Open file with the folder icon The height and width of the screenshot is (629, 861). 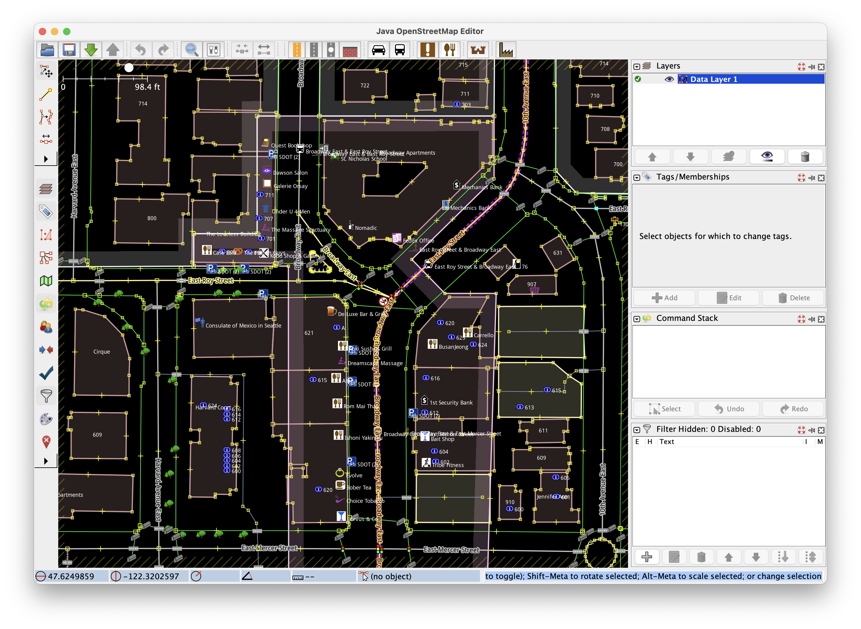click(47, 50)
